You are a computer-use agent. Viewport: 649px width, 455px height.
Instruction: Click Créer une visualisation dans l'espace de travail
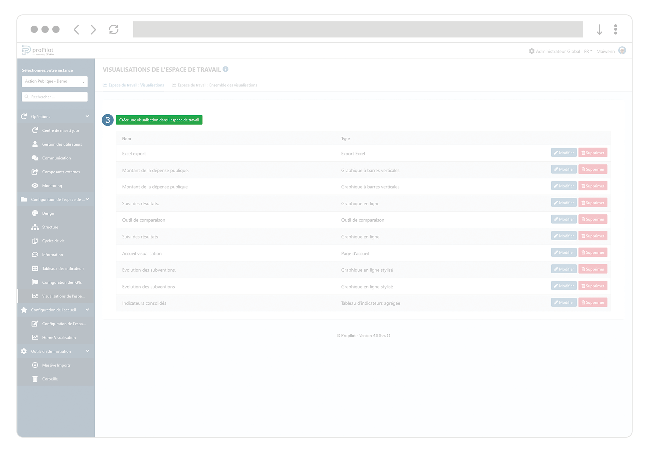point(159,120)
